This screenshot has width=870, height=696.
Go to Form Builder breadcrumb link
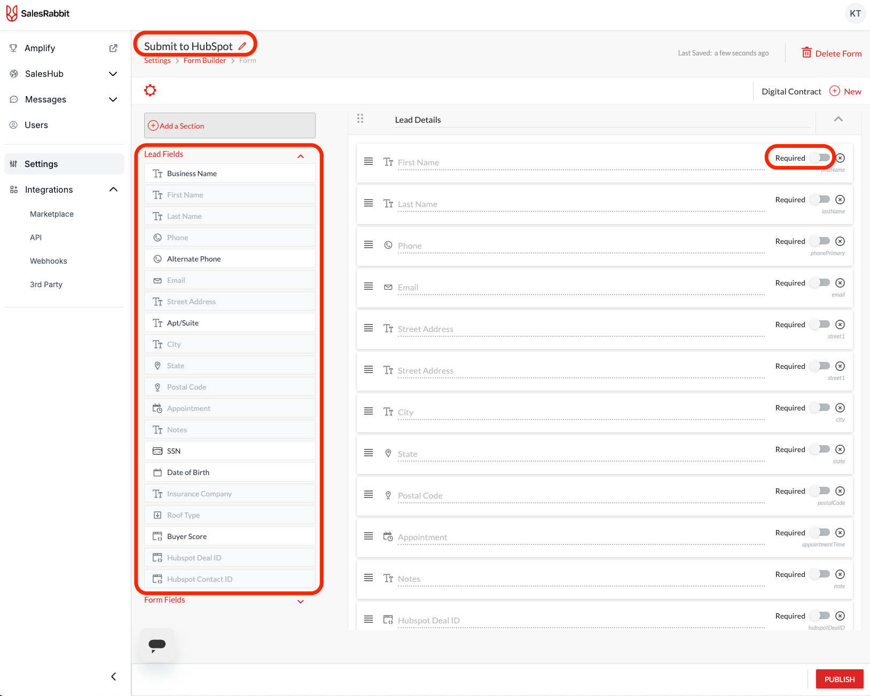tap(205, 60)
